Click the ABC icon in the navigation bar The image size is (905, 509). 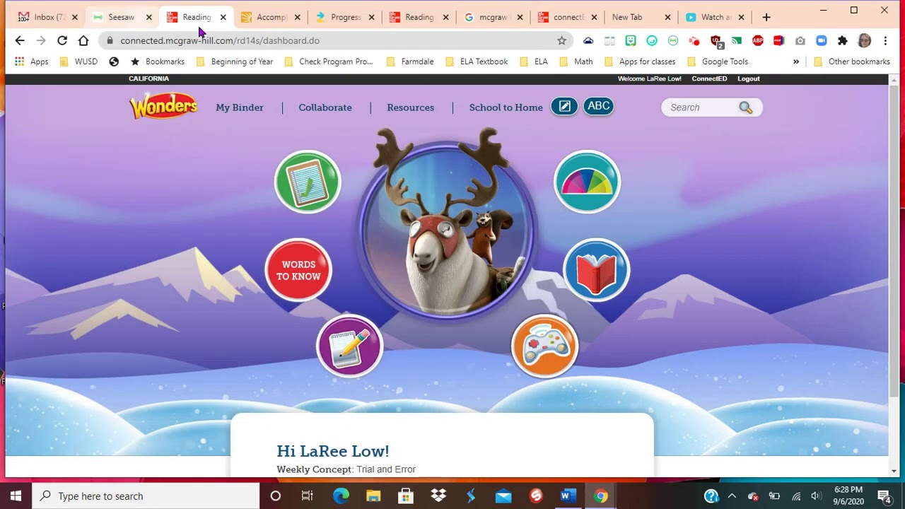pos(598,107)
